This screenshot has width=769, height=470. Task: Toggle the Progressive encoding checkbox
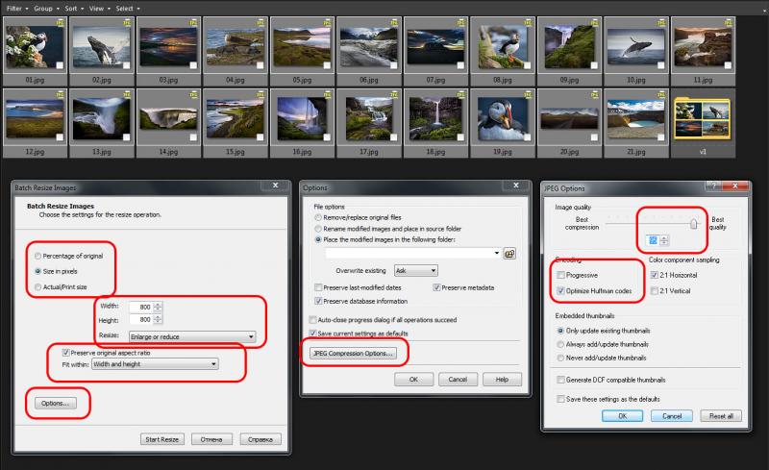click(x=560, y=275)
